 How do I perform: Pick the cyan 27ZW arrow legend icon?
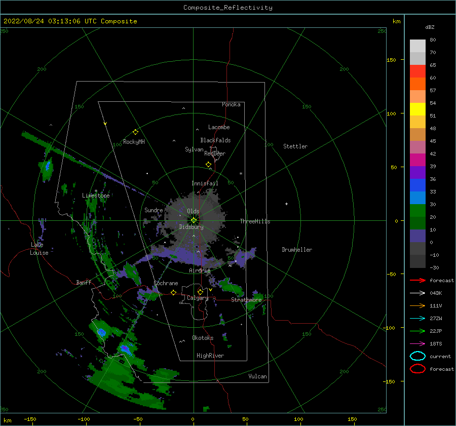(x=417, y=318)
